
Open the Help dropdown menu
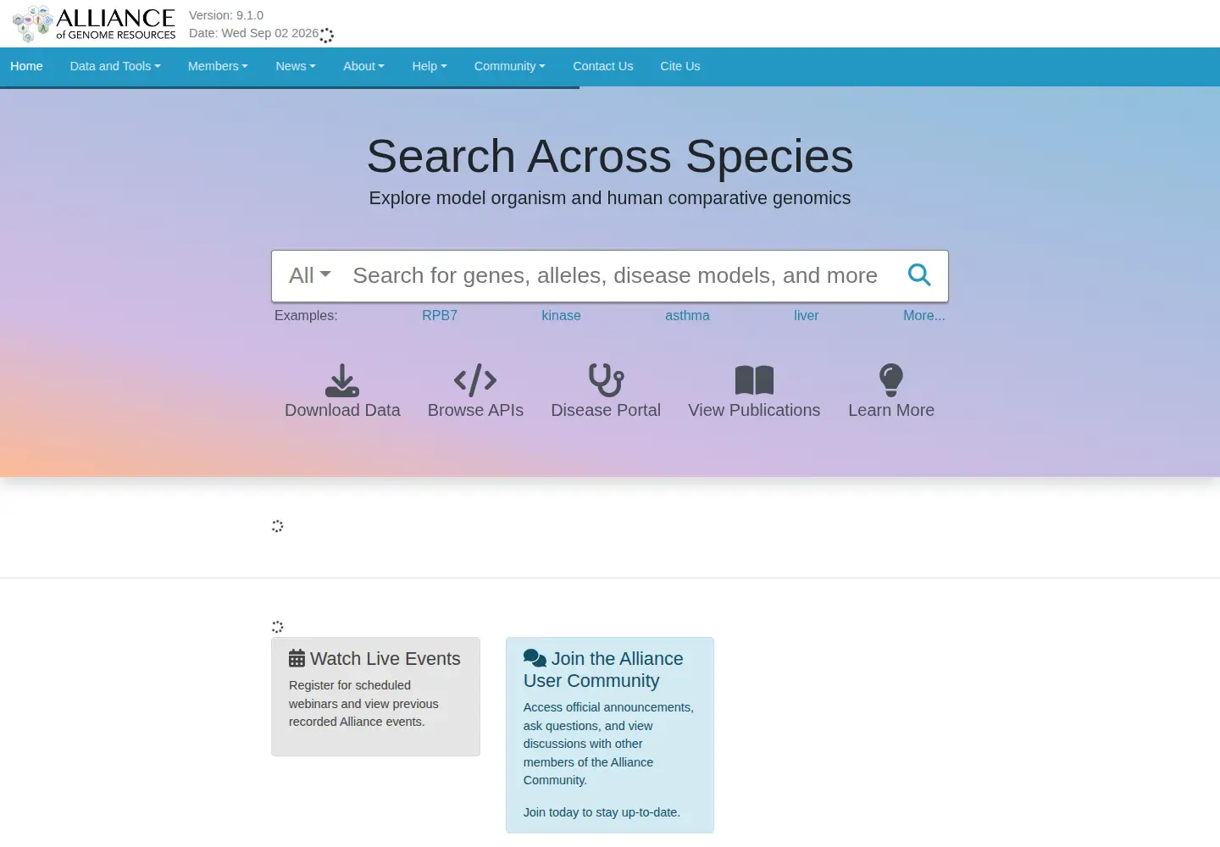(x=430, y=66)
